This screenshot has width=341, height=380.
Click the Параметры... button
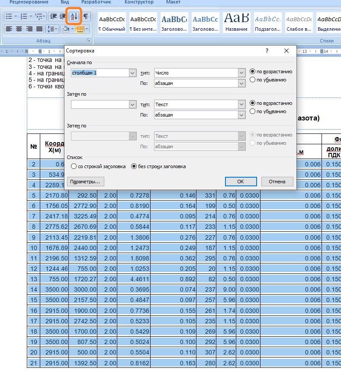(86, 182)
